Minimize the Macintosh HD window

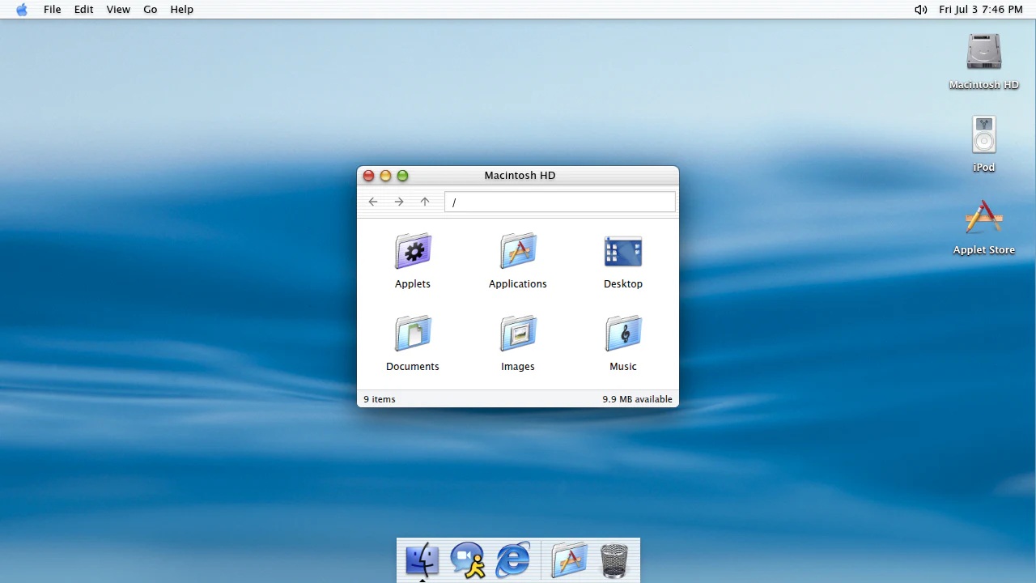point(385,176)
